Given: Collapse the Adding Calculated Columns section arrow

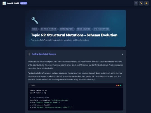Looking at the screenshot, I should (122, 54).
